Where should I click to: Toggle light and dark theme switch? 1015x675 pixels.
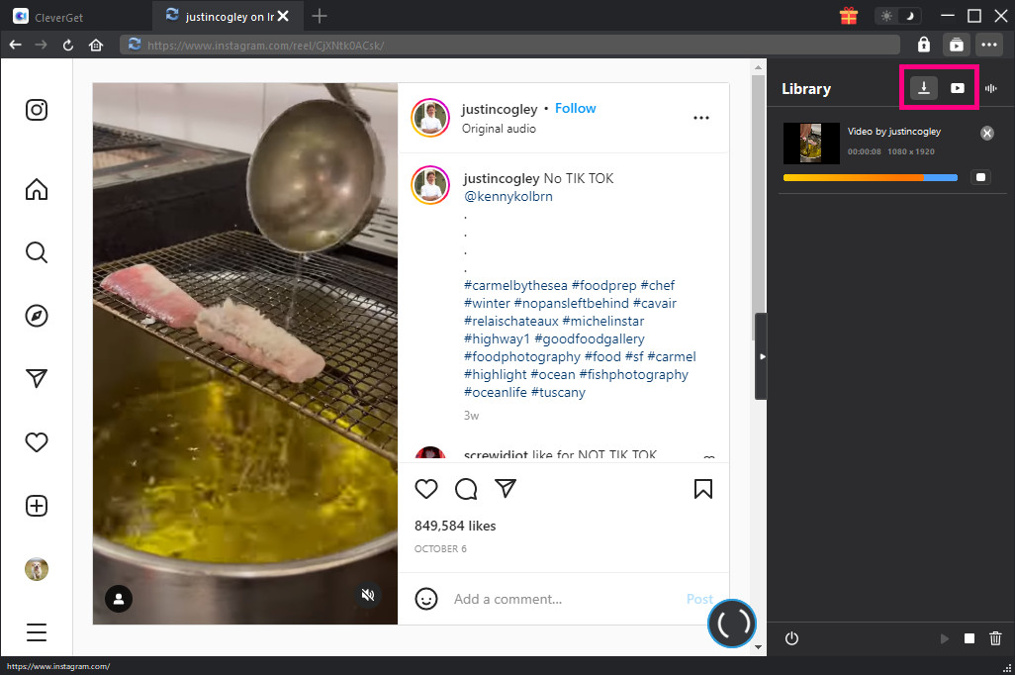click(x=898, y=16)
